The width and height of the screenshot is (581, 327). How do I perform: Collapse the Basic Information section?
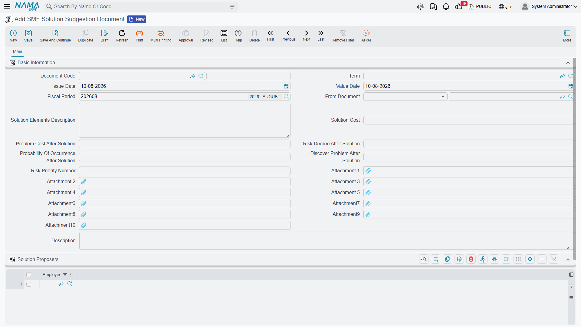568,63
